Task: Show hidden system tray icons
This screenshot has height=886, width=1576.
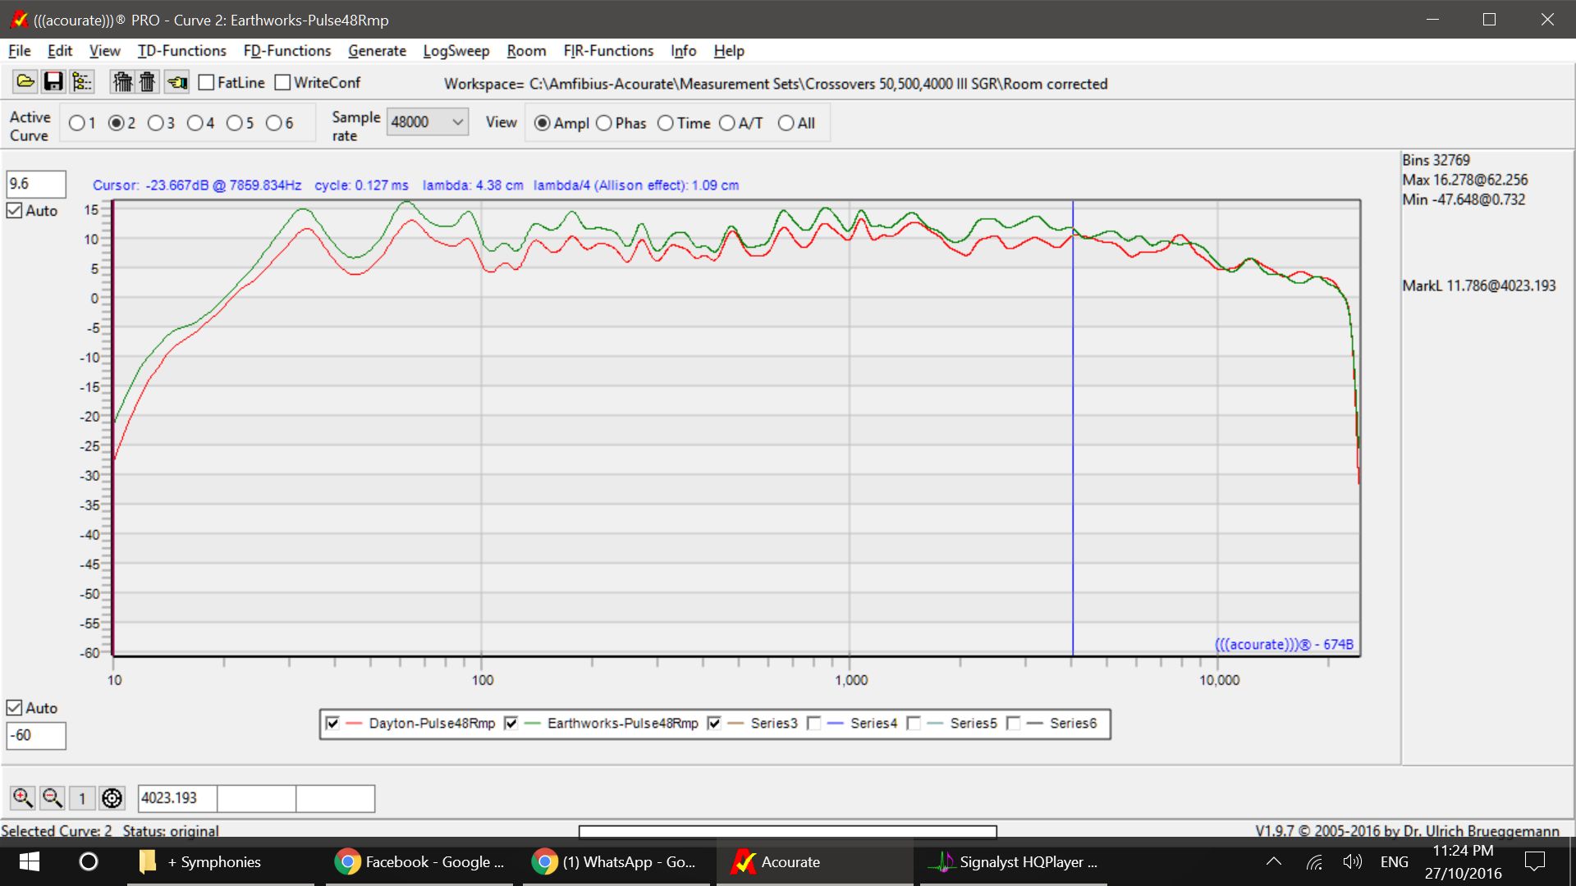Action: [1274, 861]
